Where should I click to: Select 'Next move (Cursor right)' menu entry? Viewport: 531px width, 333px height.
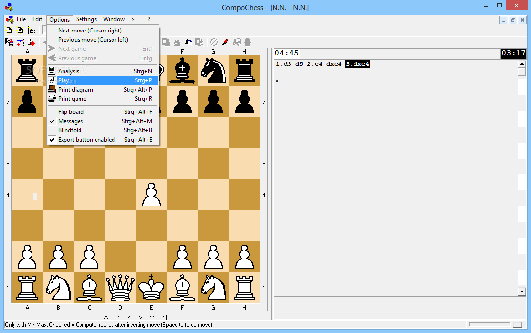point(103,31)
